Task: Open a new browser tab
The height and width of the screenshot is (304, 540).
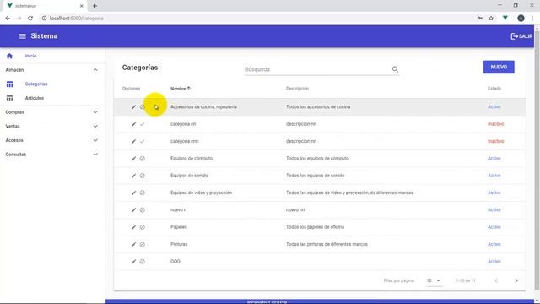Action: (x=94, y=6)
